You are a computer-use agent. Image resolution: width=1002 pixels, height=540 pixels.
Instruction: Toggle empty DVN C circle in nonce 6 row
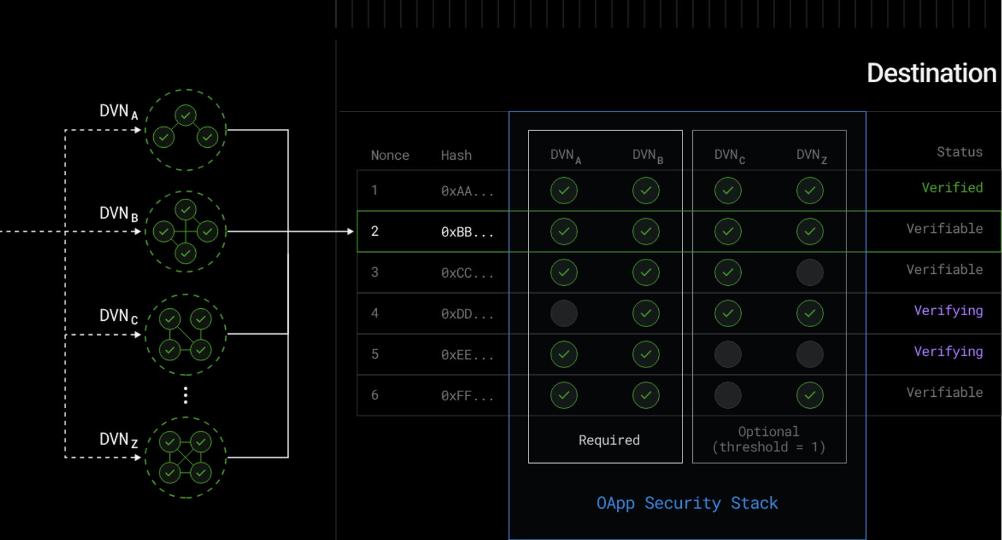pos(728,395)
